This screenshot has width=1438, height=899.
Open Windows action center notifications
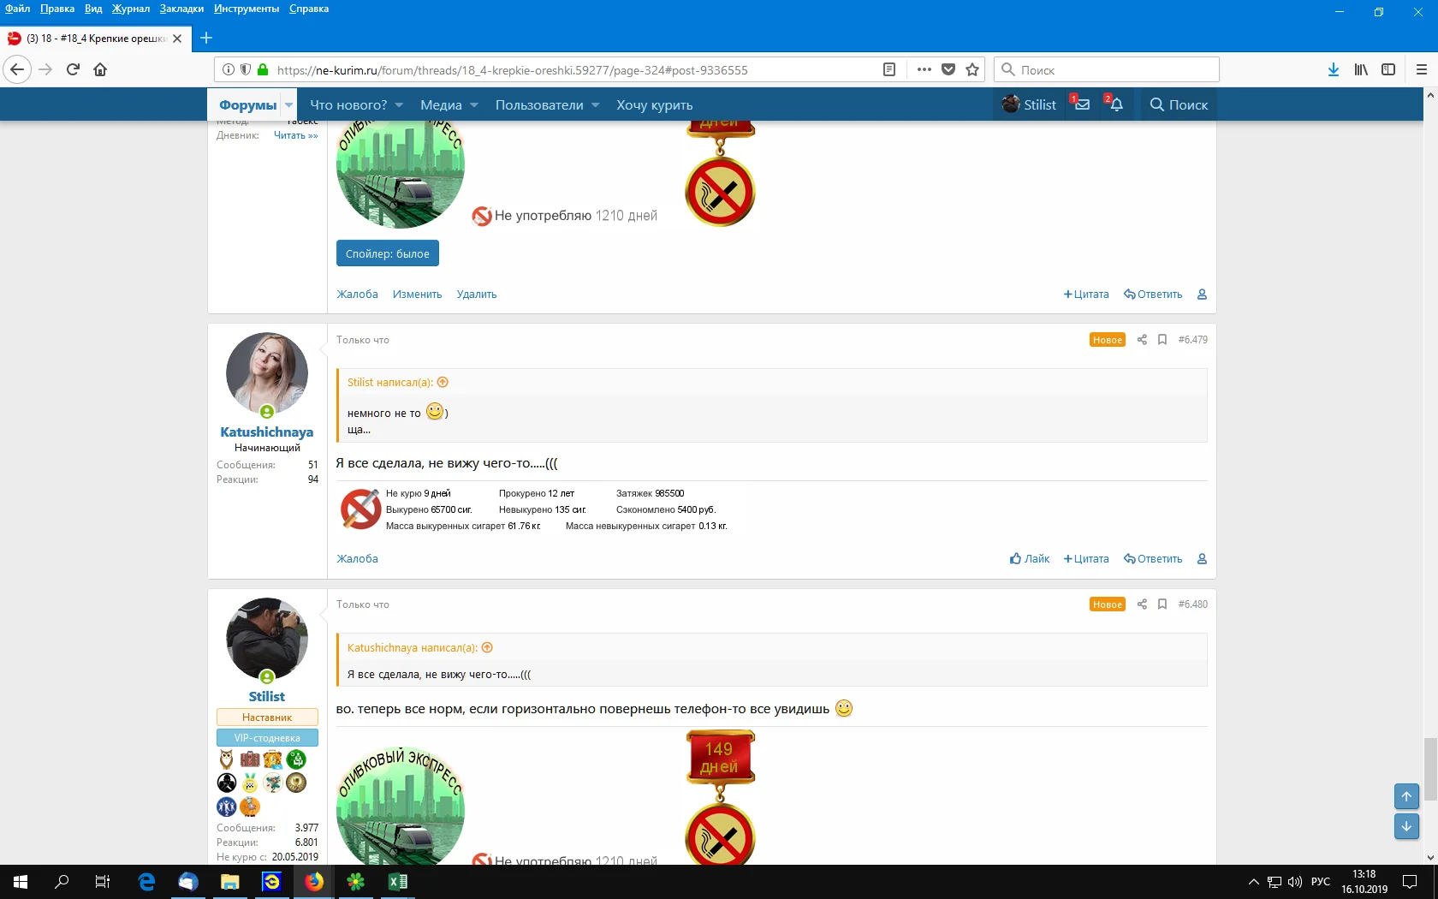point(1410,882)
